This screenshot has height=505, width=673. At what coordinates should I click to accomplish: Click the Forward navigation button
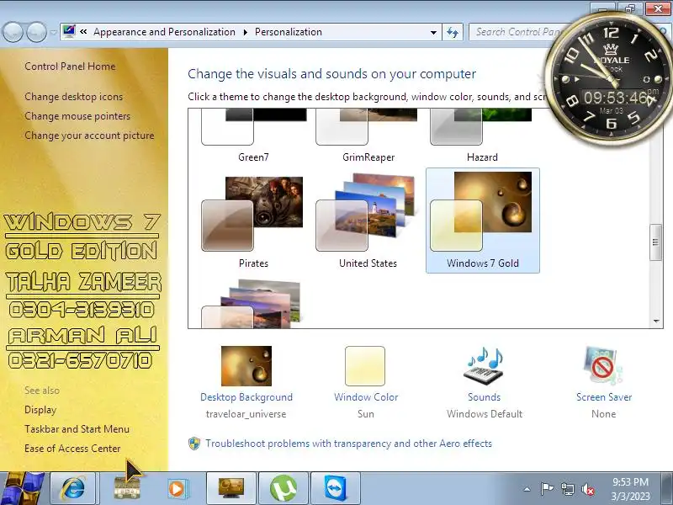pyautogui.click(x=36, y=32)
